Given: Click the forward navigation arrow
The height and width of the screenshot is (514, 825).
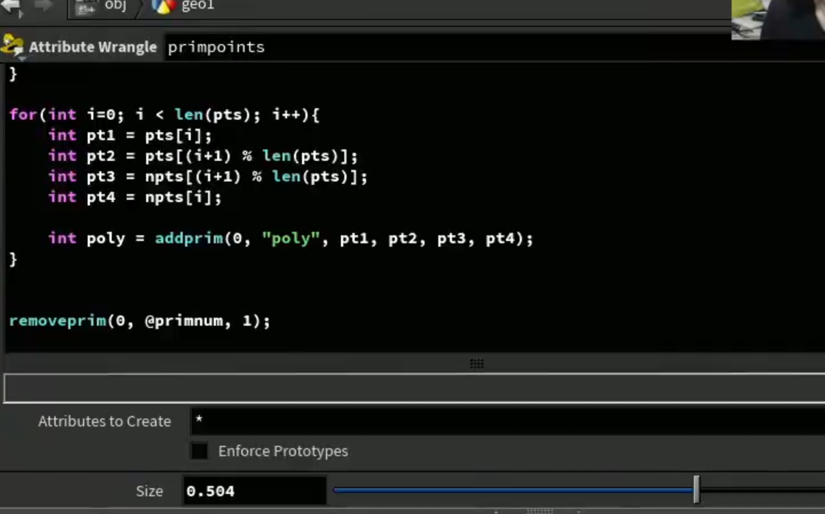Looking at the screenshot, I should 42,5.
